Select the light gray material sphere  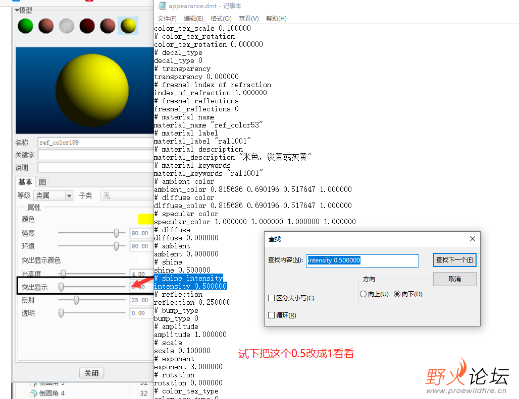point(67,26)
